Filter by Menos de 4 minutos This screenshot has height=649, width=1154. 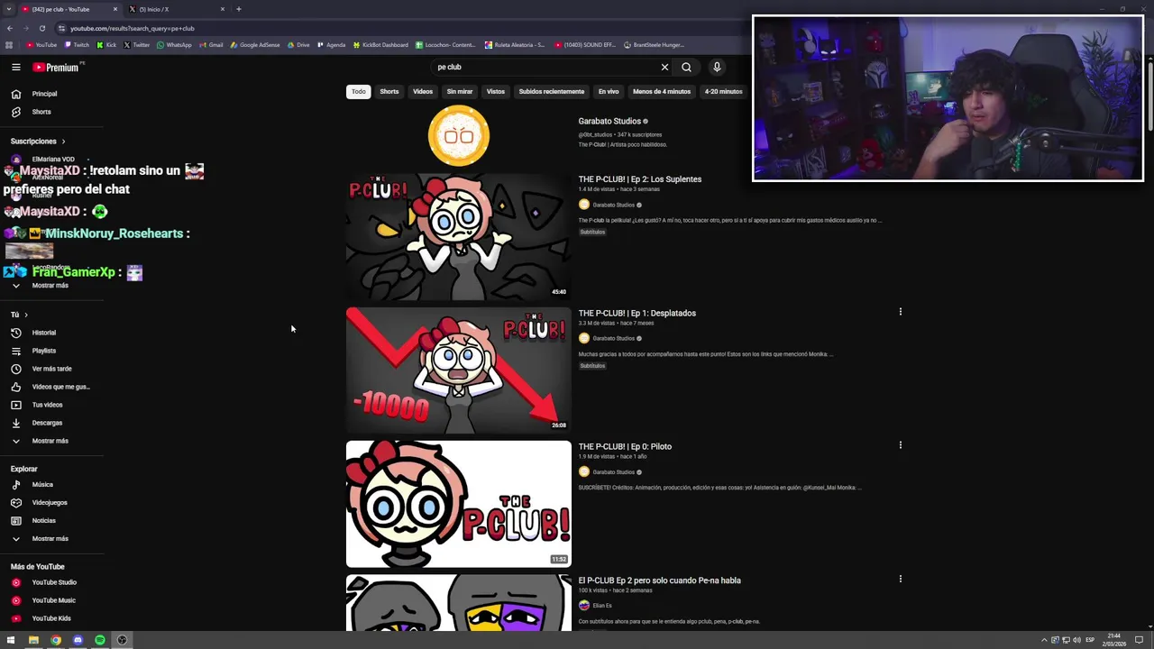point(662,91)
